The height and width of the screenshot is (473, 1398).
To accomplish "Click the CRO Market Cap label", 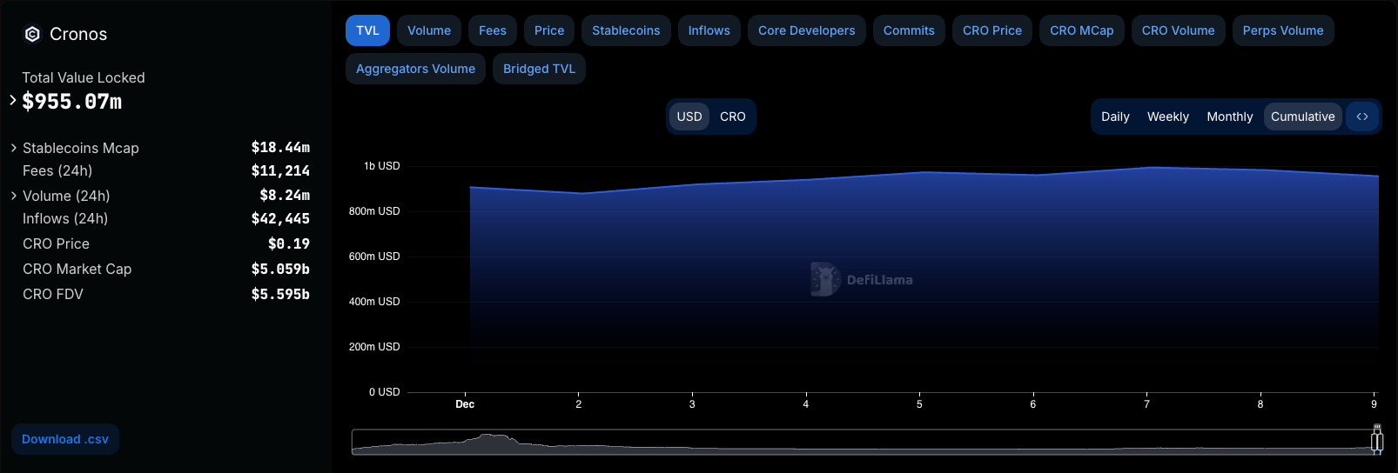I will (77, 269).
